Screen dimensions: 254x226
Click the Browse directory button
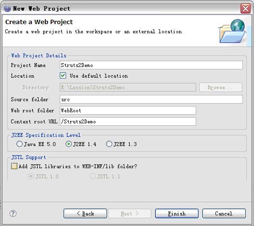221,87
